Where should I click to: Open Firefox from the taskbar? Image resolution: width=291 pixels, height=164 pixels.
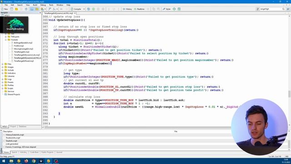[26, 161]
